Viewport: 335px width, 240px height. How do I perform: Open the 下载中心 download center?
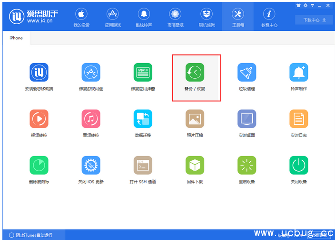click(315, 20)
